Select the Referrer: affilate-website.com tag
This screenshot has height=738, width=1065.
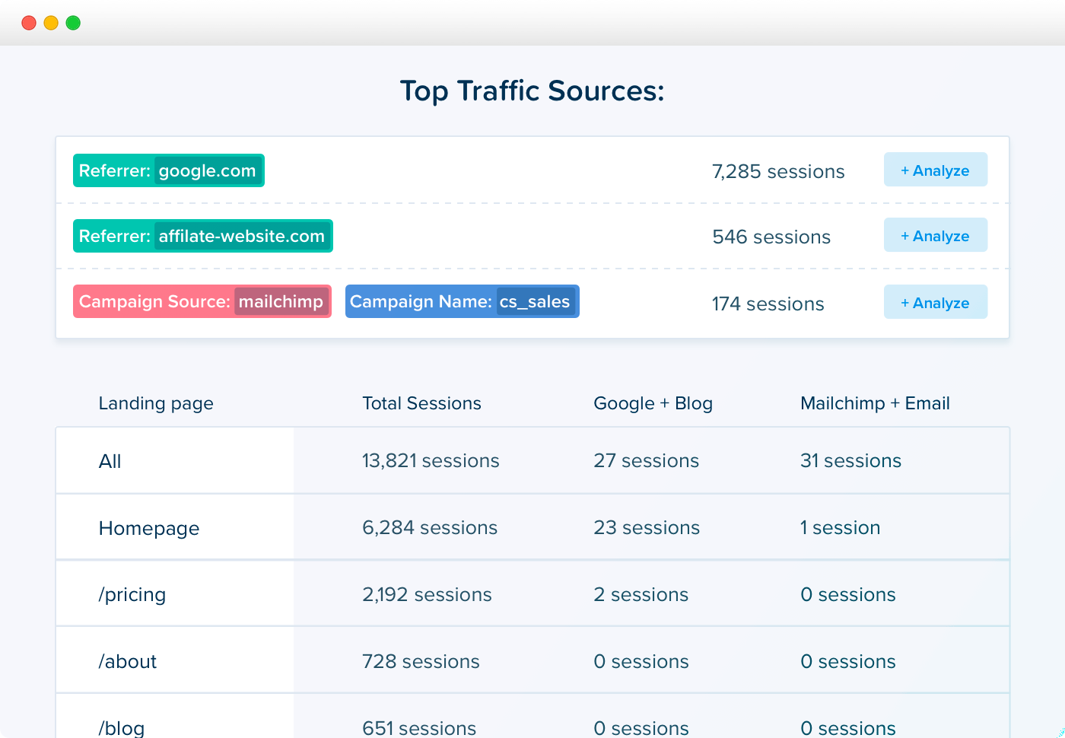[202, 236]
